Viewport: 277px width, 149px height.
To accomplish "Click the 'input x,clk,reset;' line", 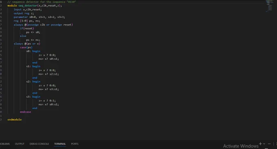I will (x=28, y=9).
